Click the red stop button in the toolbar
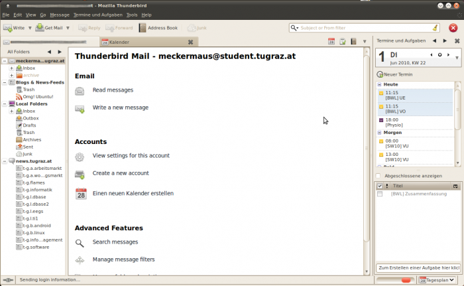The width and height of the screenshot is (464, 286). [453, 28]
